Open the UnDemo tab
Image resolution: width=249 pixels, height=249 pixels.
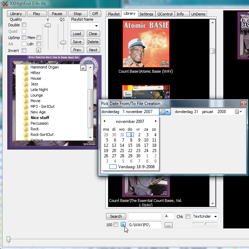[198, 14]
